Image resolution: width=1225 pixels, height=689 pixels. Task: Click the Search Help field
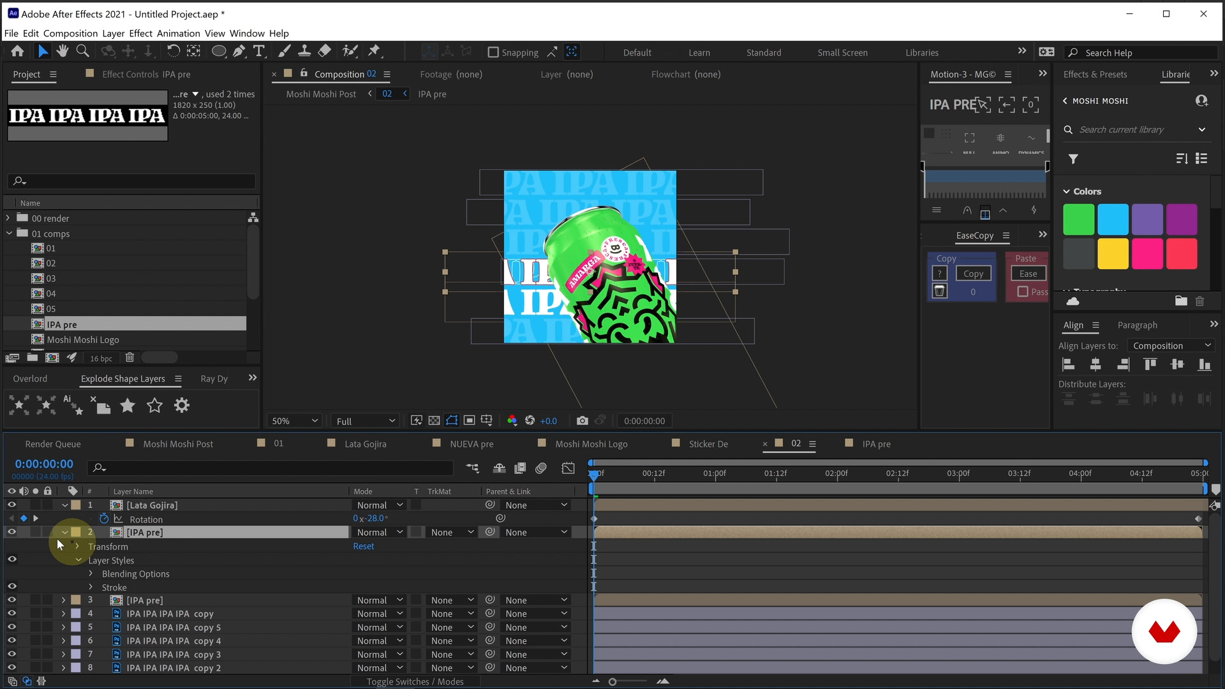point(1142,52)
